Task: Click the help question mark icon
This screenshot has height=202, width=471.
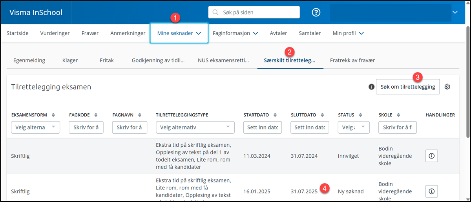Action: pos(316,13)
